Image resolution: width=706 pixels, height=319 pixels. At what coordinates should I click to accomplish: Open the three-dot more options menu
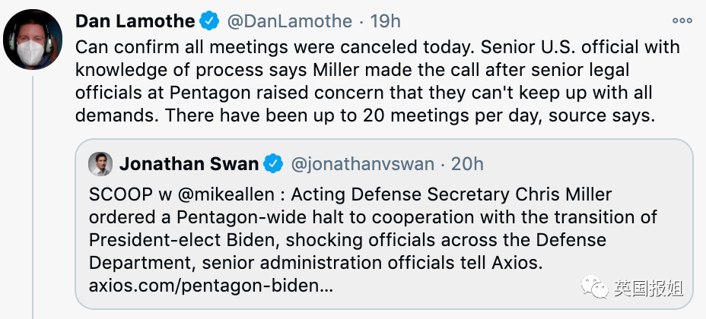coord(682,21)
